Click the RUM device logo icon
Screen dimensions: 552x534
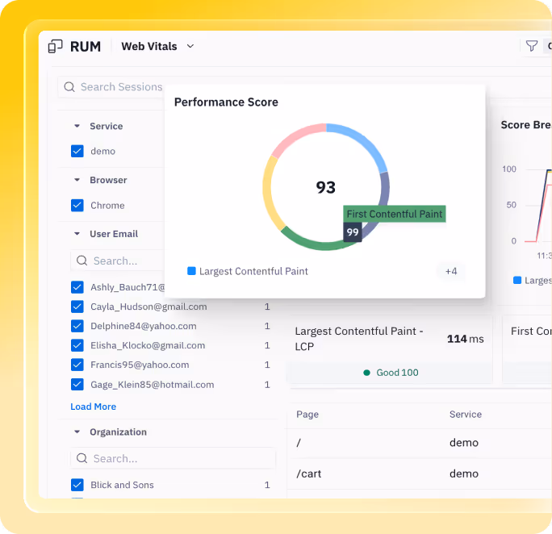(x=55, y=46)
